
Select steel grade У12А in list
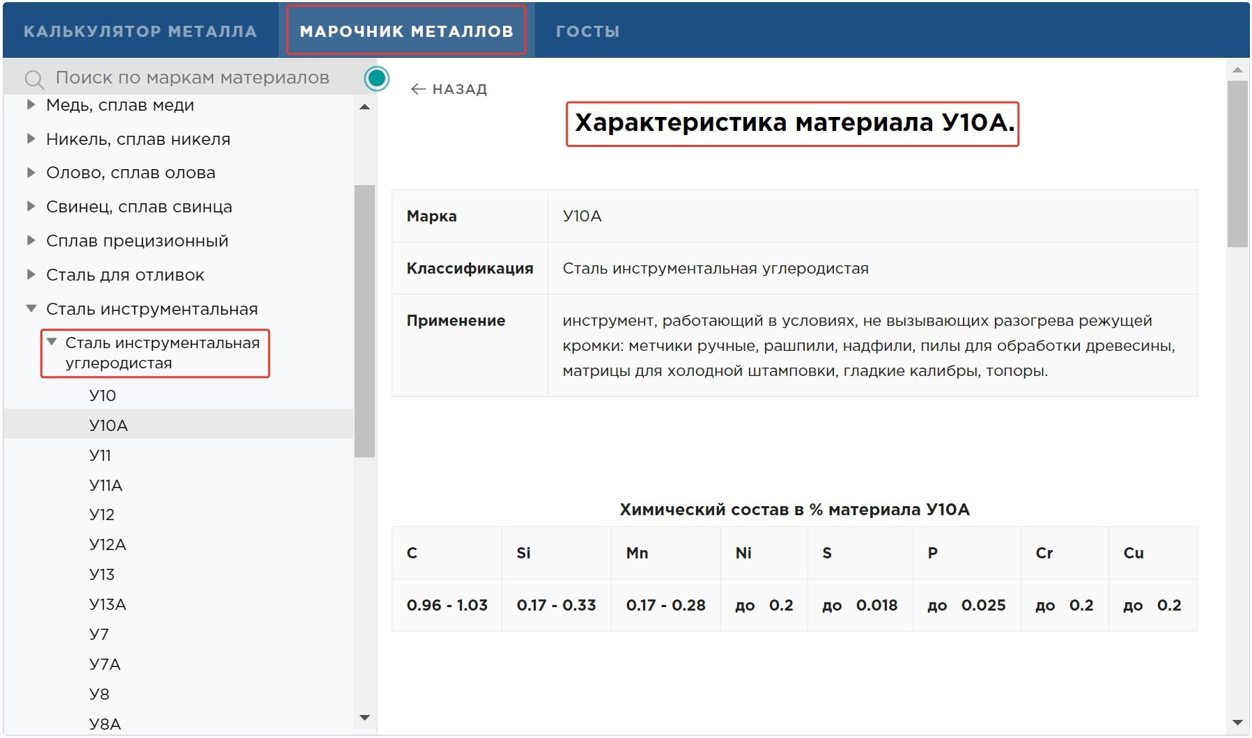tap(107, 544)
